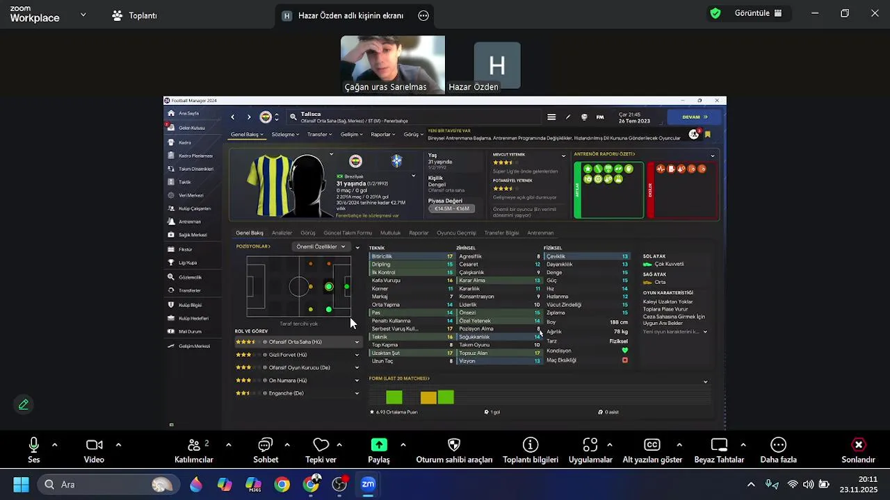
Task: Switch to Transfer Bilgisi tab
Action: pyautogui.click(x=501, y=233)
